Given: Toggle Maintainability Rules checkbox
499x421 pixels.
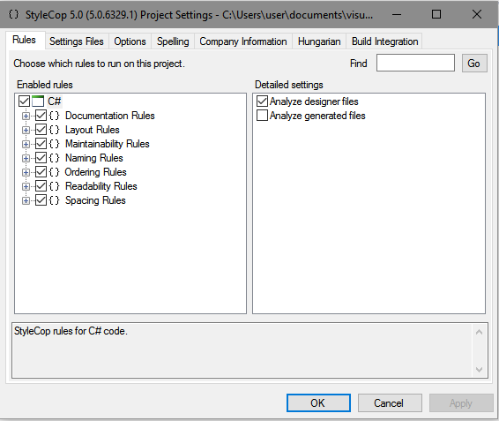Looking at the screenshot, I should (41, 144).
